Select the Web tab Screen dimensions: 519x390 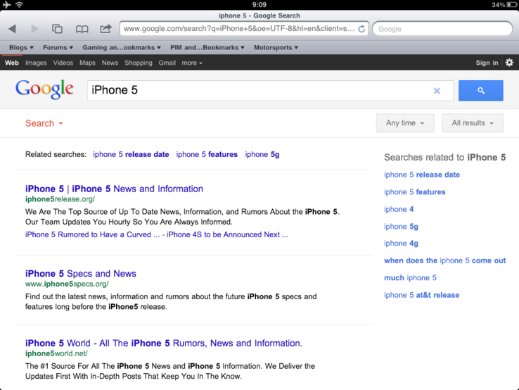point(11,63)
